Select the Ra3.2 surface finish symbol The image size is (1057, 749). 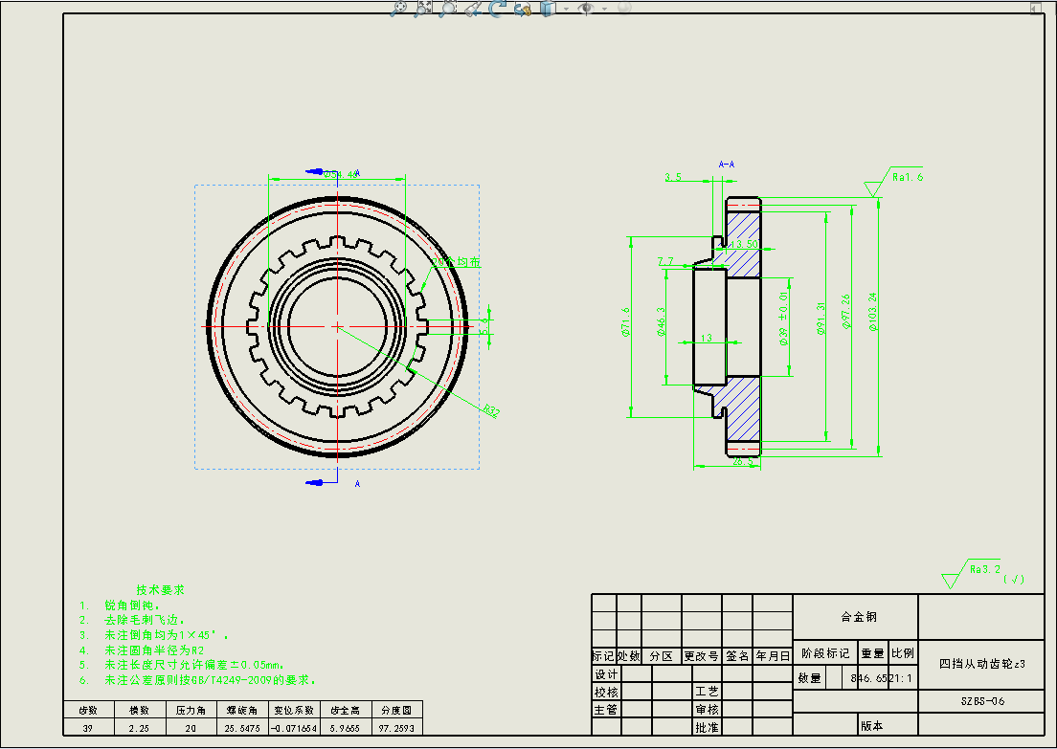pyautogui.click(x=984, y=568)
